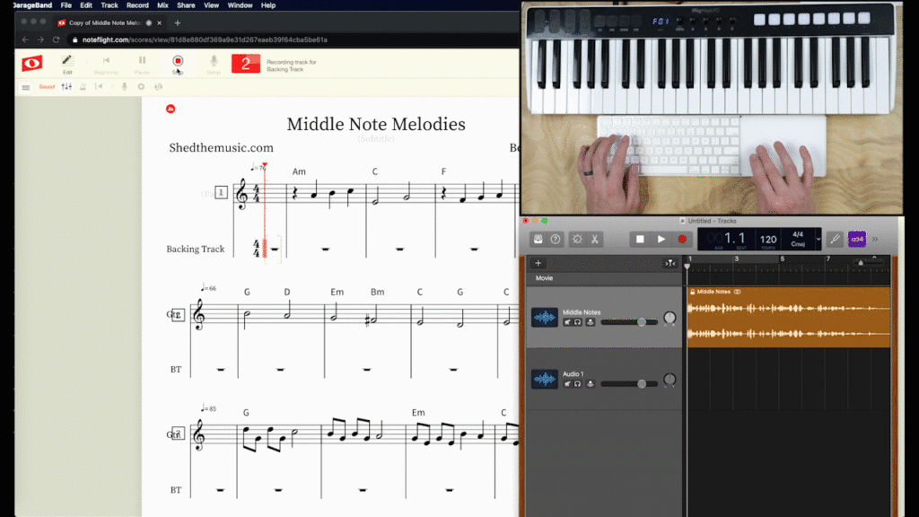Expand the hidden toolbar items with double chevron
The image size is (919, 517).
coord(875,239)
